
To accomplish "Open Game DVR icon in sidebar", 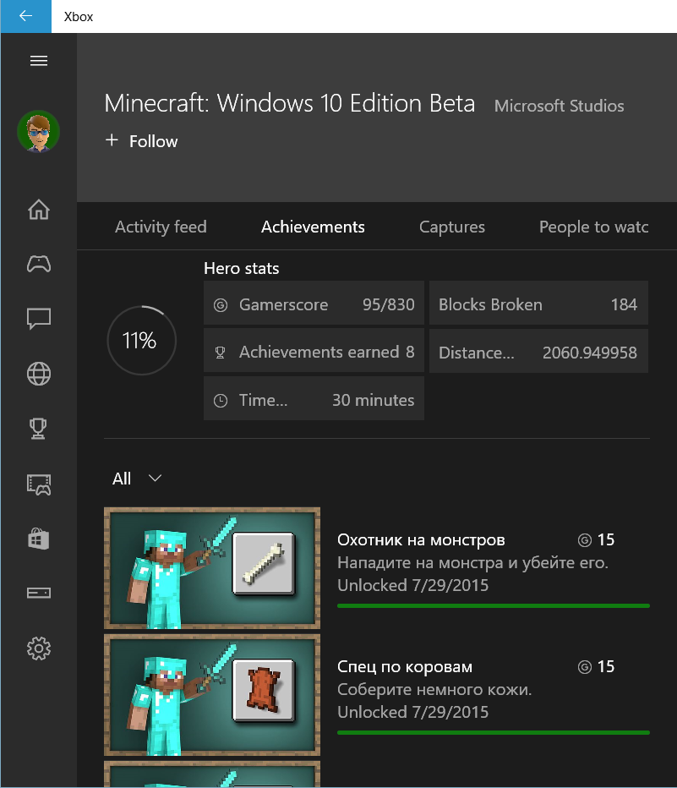I will (x=39, y=484).
